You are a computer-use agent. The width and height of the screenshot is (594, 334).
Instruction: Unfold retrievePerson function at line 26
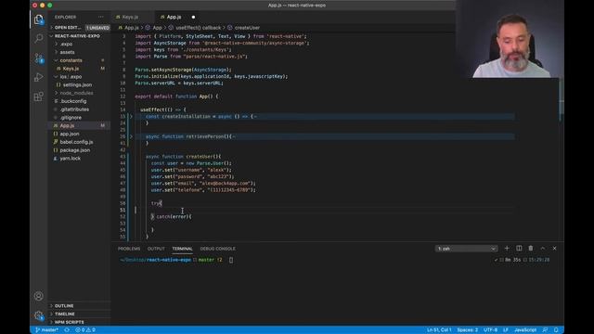click(x=132, y=136)
